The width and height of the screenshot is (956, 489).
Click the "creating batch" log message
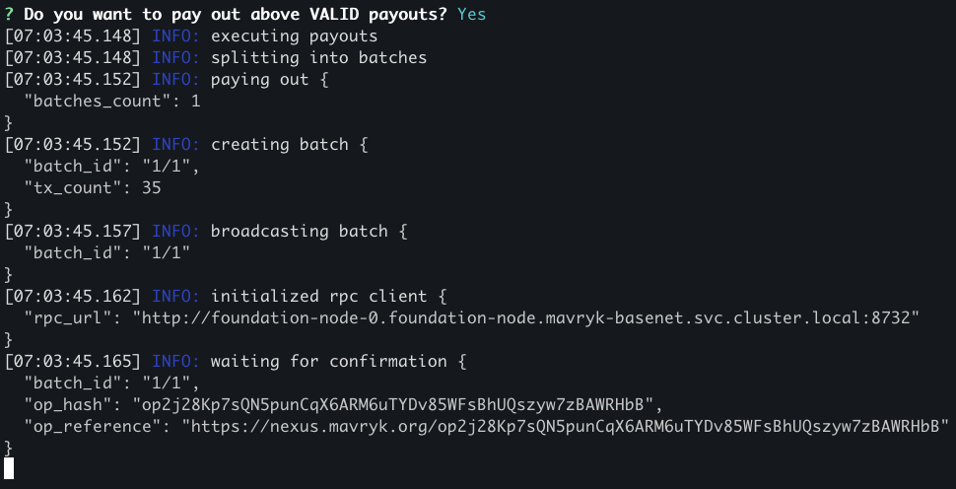[x=279, y=145]
